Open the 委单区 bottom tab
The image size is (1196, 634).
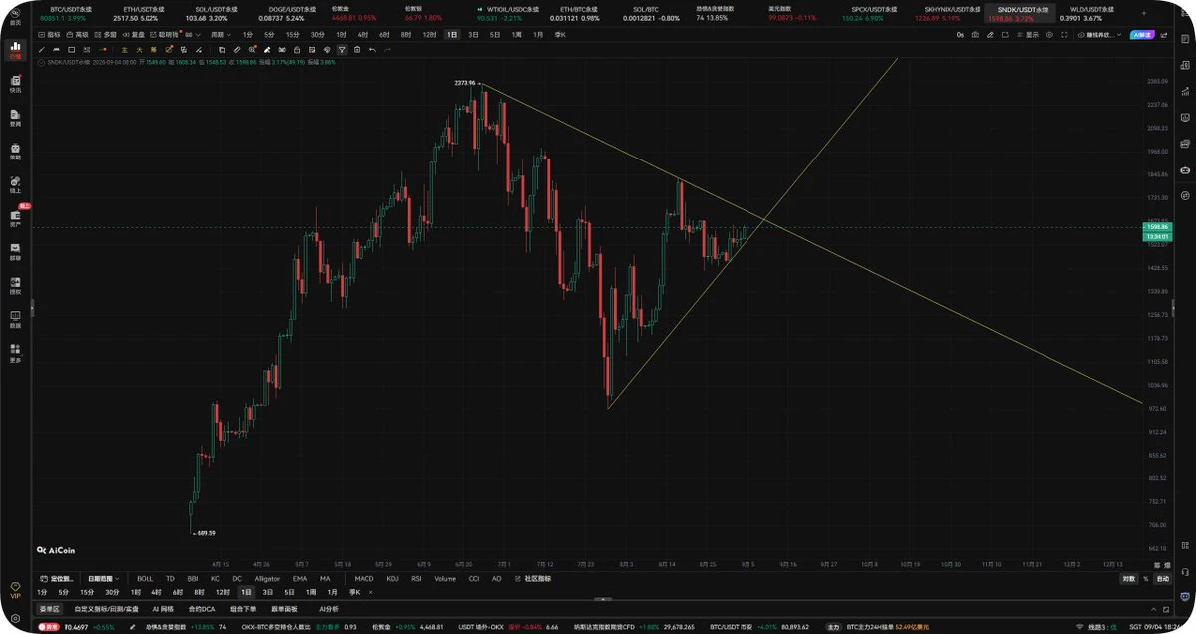click(49, 609)
